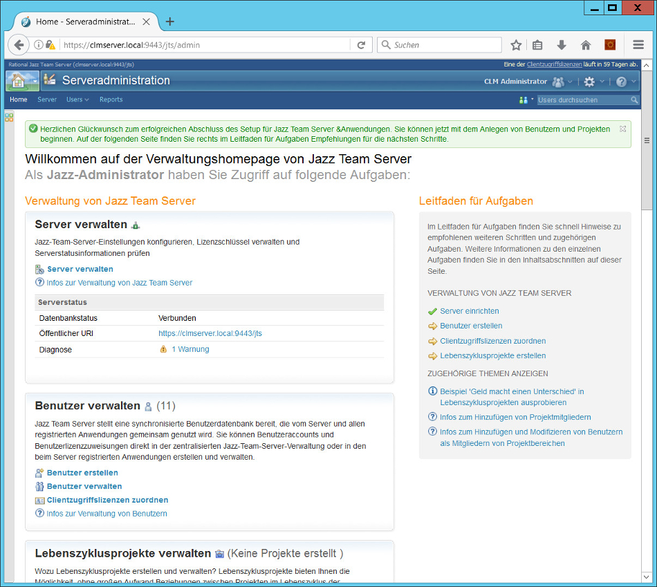Click the license card icon for Clientzugriffslizenzen
Viewport: 657px width, 587px height.
pos(39,501)
